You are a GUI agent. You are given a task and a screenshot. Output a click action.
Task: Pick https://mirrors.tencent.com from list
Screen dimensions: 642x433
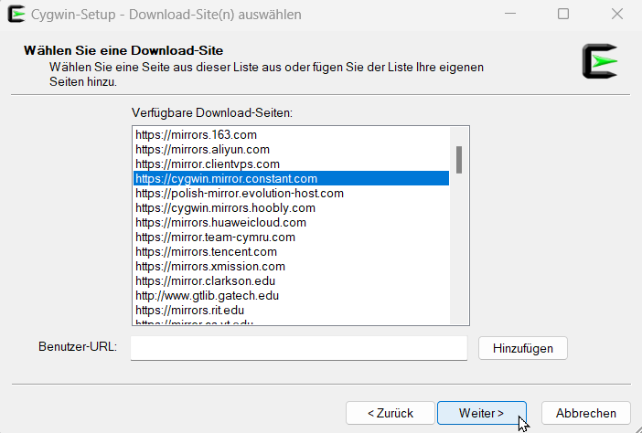tap(206, 251)
